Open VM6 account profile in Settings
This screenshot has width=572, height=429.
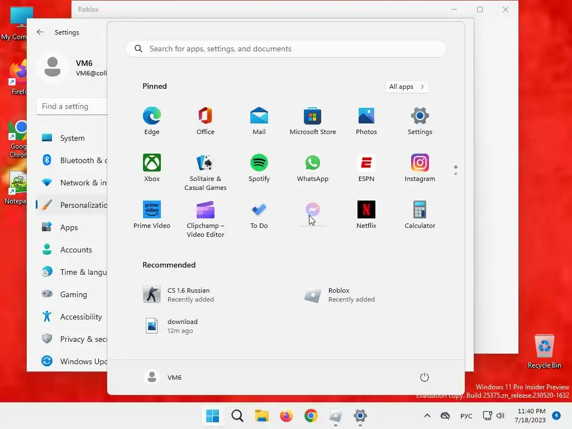tap(71, 68)
